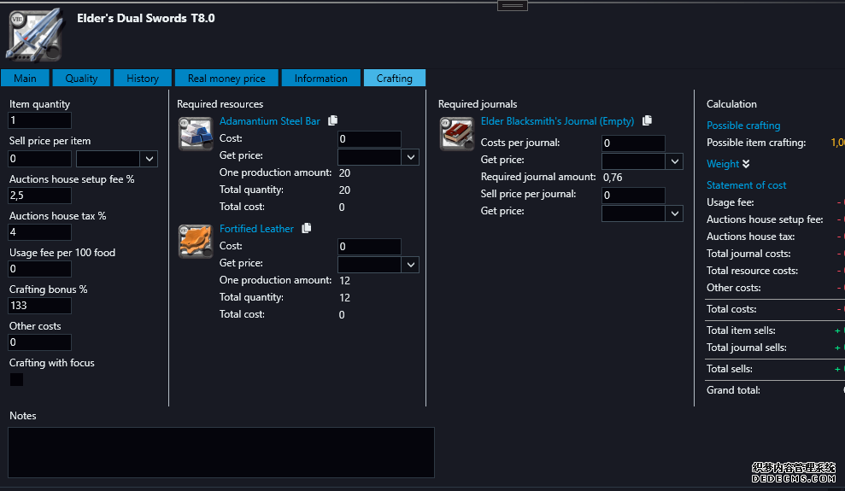Open the Fortified Leather link
845x491 pixels.
[256, 229]
